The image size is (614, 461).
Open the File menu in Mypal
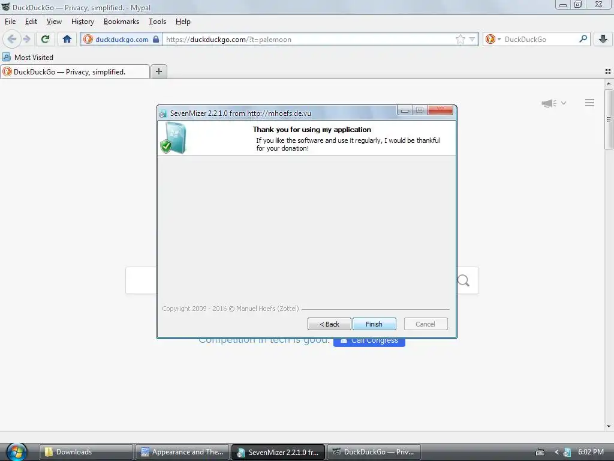(10, 22)
